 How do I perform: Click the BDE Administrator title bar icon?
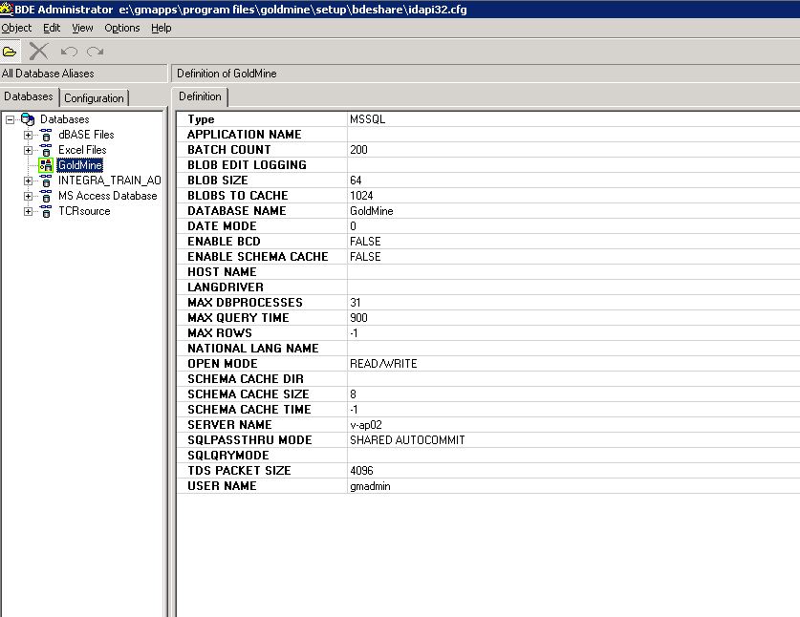pyautogui.click(x=7, y=9)
